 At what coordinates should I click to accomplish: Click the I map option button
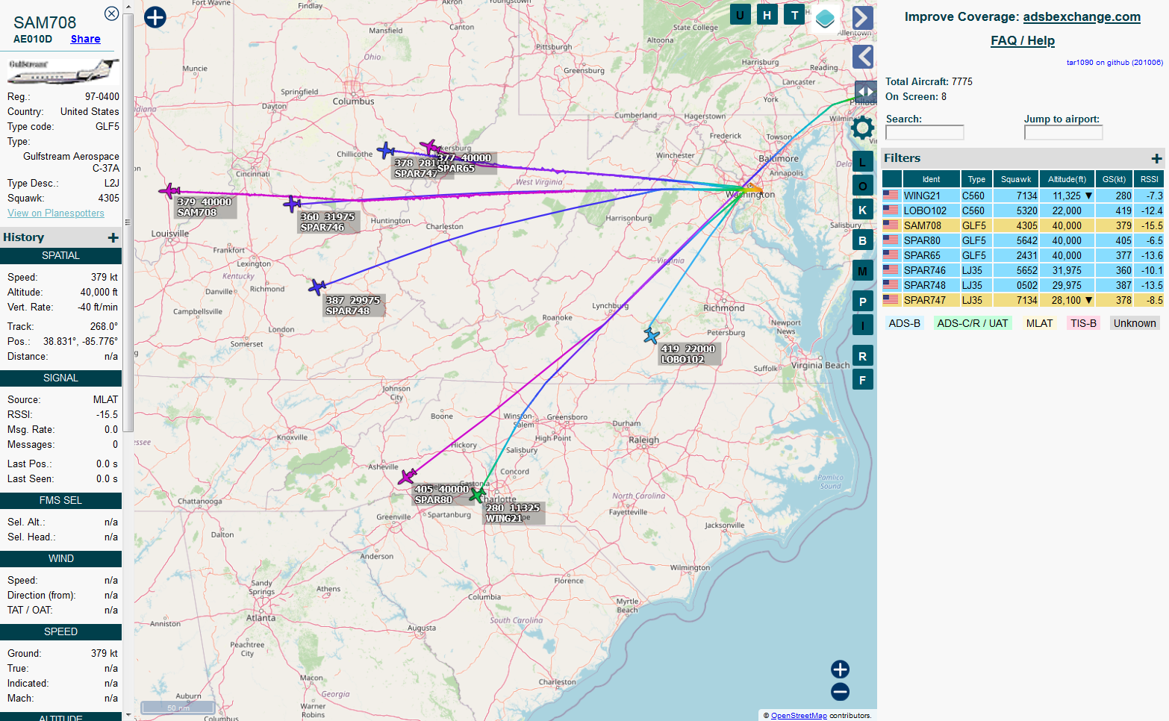pyautogui.click(x=862, y=325)
